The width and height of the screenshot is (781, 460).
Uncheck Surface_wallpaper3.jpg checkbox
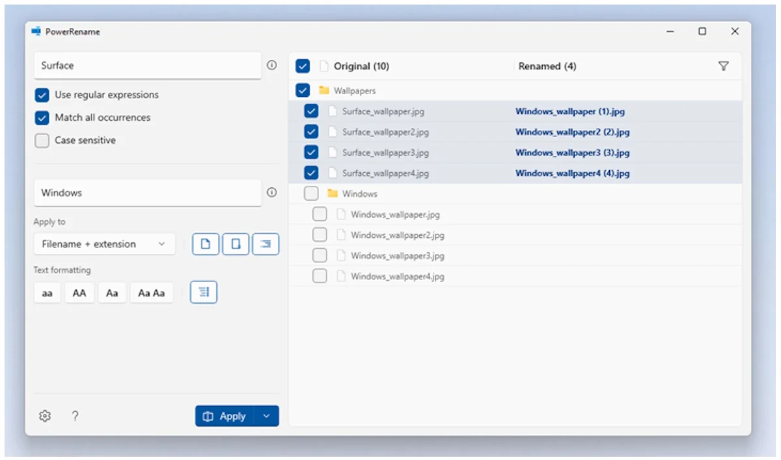(x=311, y=153)
